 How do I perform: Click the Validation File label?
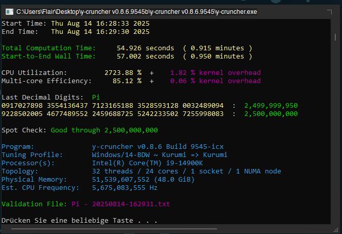click(x=34, y=204)
